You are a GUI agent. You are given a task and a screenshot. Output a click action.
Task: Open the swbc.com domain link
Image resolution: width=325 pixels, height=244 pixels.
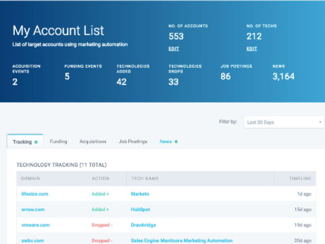point(32,241)
